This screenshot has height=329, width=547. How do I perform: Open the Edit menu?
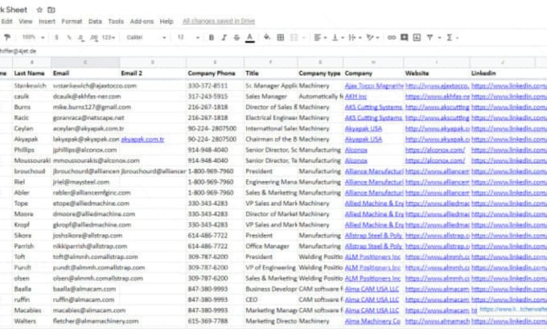(x=6, y=22)
